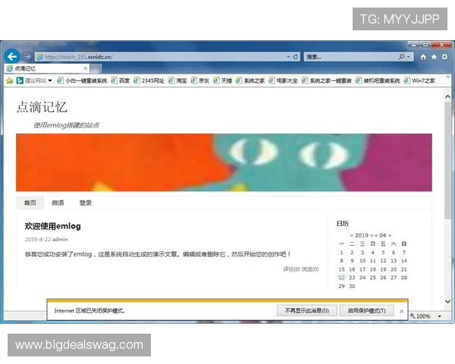The height and width of the screenshot is (364, 455).
Task: Go to previous month in calendar
Action: [376, 235]
